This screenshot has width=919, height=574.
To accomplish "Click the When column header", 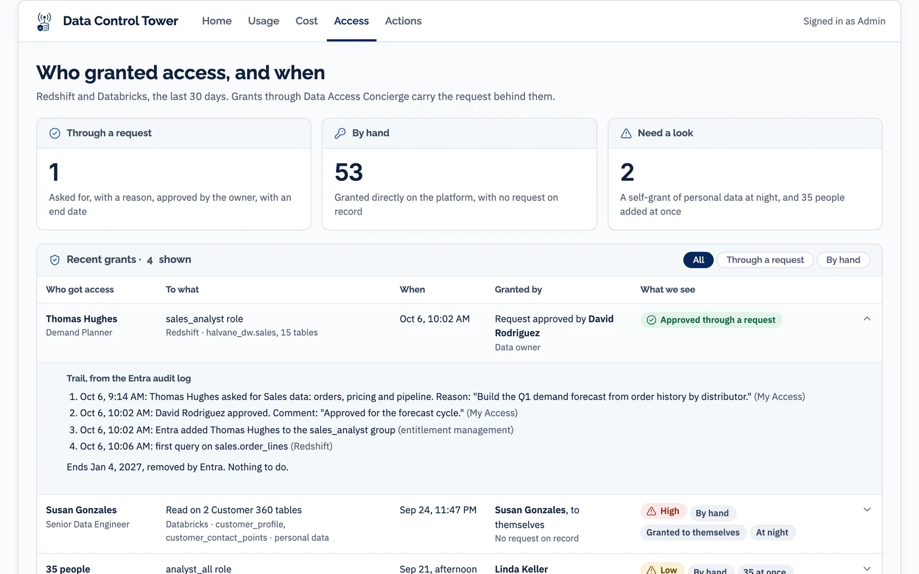I will coord(412,290).
